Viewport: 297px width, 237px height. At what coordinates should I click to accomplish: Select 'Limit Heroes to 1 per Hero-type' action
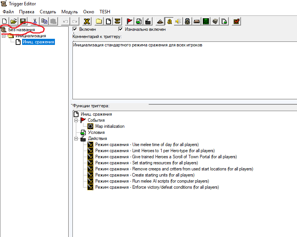click(x=155, y=151)
